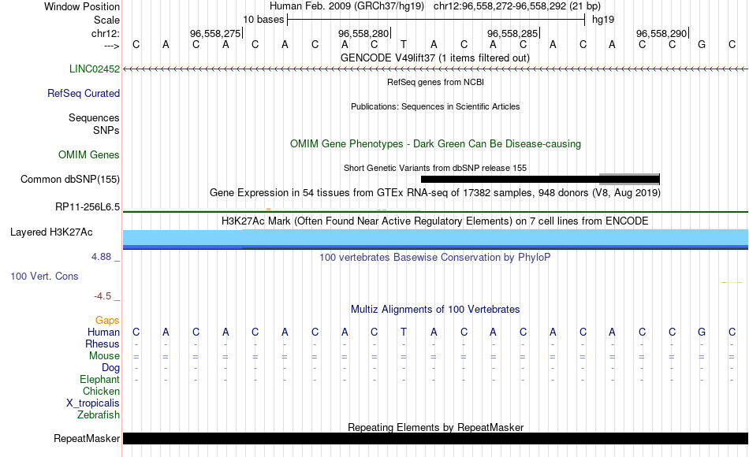Image resolution: width=749 pixels, height=457 pixels.
Task: Click position marker 96,558,280
Action: point(364,33)
